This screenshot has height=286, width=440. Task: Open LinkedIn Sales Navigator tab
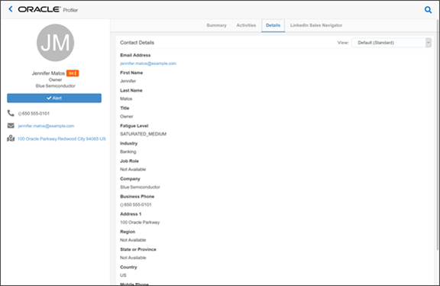[x=316, y=25]
